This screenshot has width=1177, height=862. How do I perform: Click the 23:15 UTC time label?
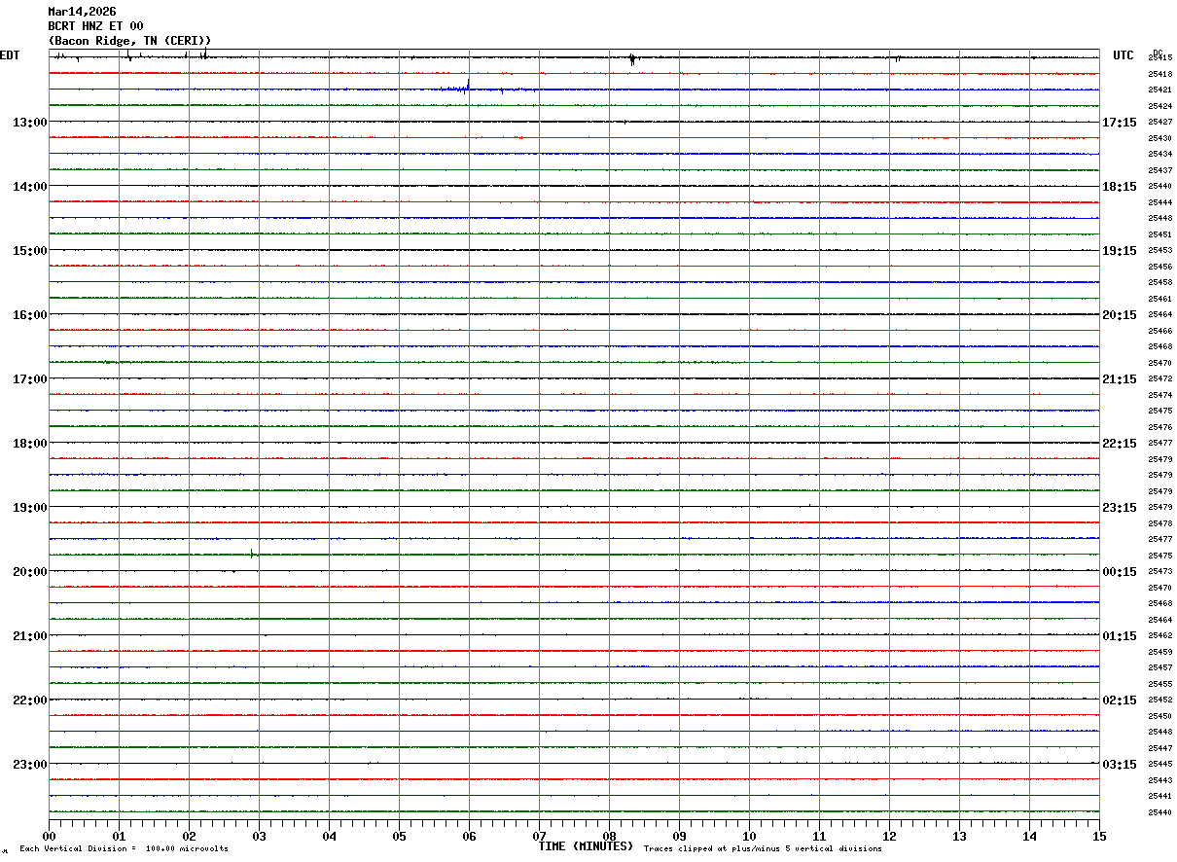(1120, 508)
